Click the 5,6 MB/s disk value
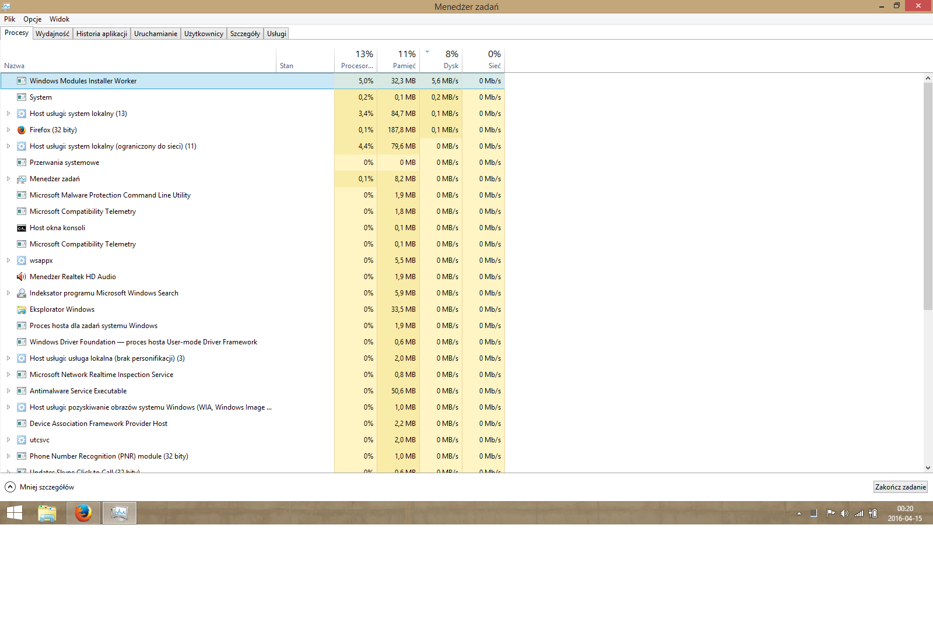This screenshot has height=634, width=933. point(445,81)
